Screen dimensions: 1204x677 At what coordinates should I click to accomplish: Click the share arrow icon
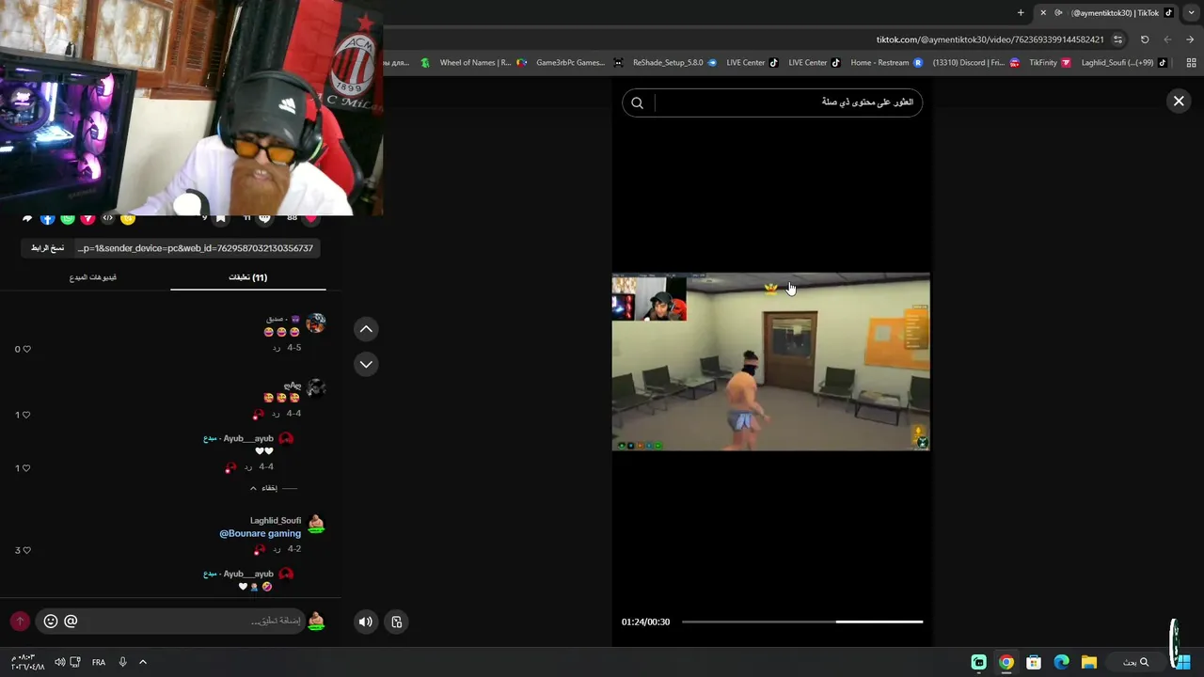[27, 218]
